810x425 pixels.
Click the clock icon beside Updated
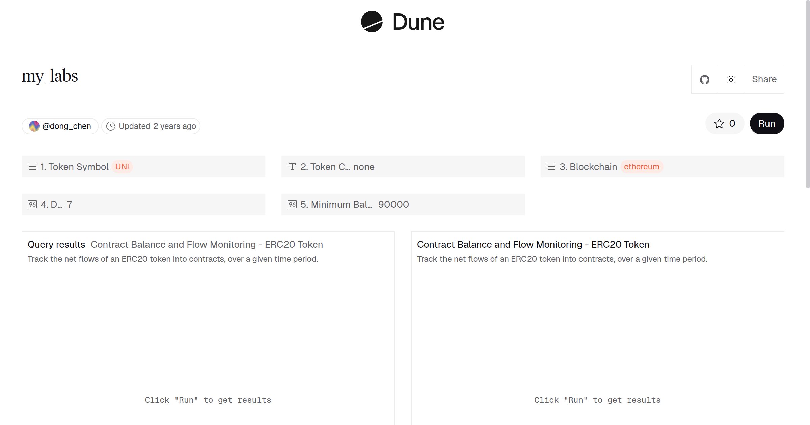click(111, 126)
